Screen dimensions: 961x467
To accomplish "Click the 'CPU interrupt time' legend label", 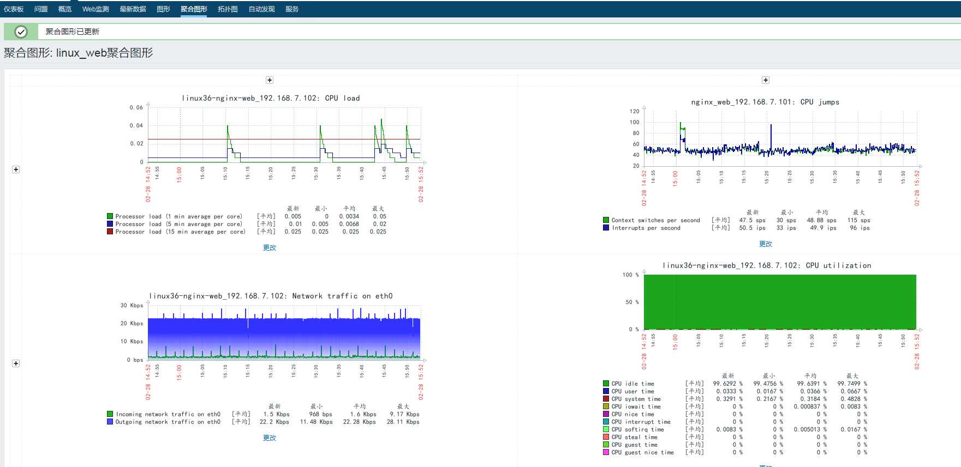I will [x=641, y=422].
